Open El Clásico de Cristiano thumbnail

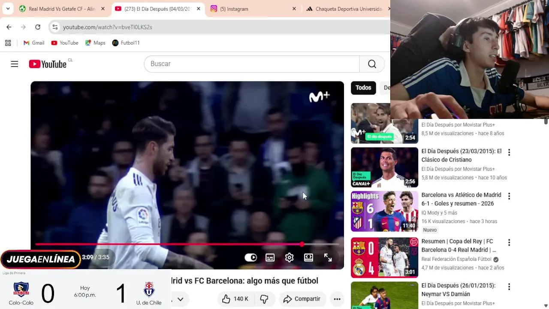384,167
